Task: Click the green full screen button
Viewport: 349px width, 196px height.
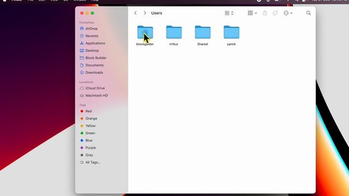Action: (93, 13)
